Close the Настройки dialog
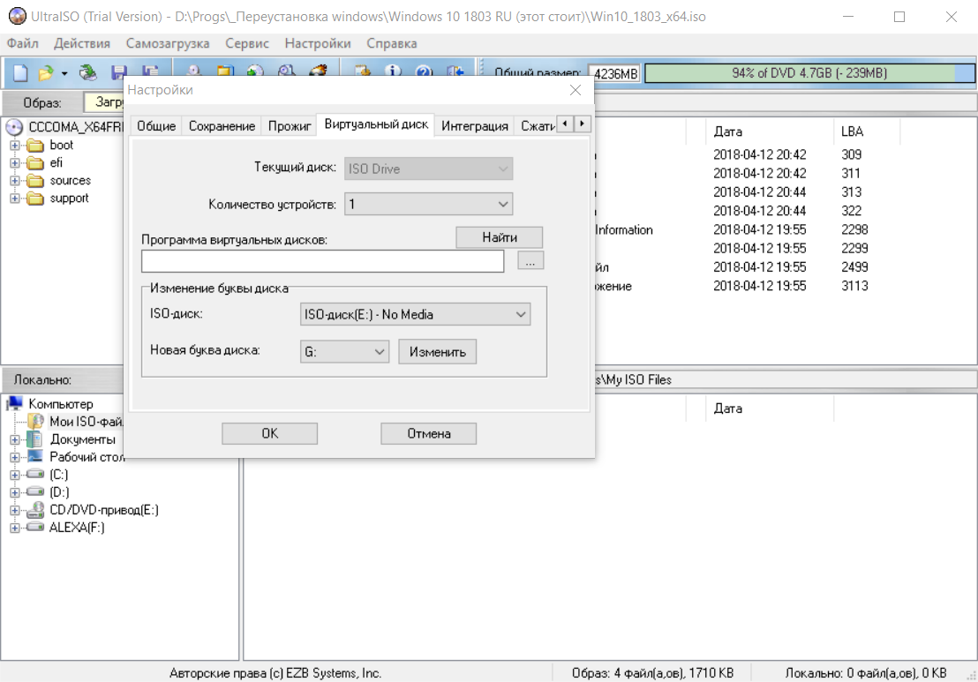Viewport: 978px width, 682px height. click(576, 90)
